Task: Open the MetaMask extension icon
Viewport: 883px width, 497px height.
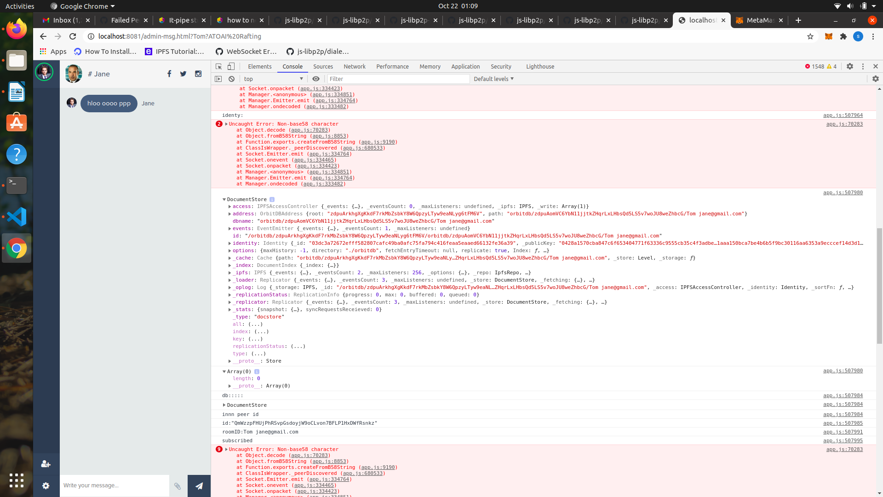Action: pos(829,36)
